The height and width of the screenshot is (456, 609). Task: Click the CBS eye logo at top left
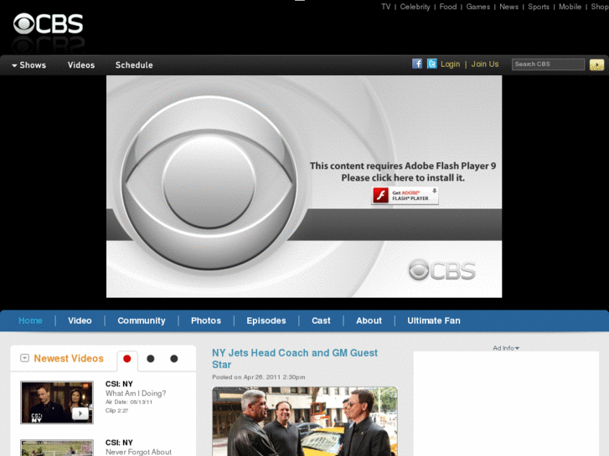[48, 23]
